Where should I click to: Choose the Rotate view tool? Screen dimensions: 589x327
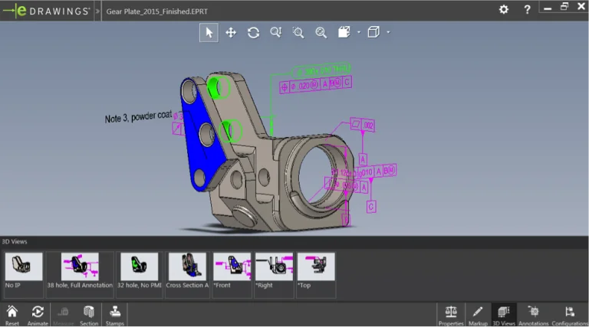[x=253, y=32]
